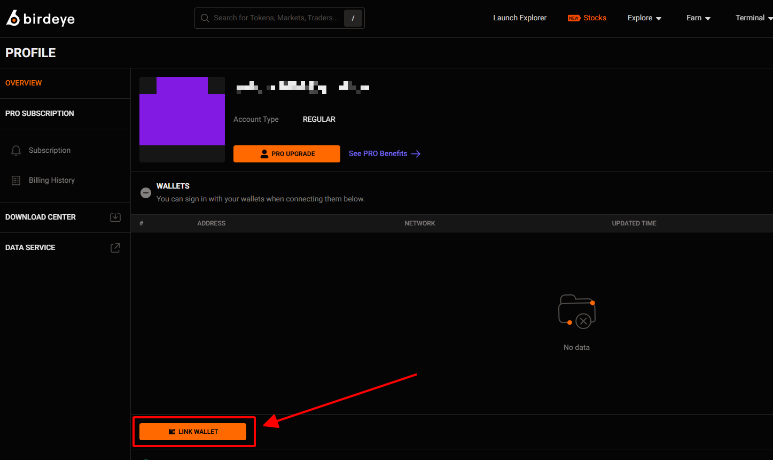Click the receipt icon beside Billing History
Screen dimensions: 773x460
coord(16,181)
